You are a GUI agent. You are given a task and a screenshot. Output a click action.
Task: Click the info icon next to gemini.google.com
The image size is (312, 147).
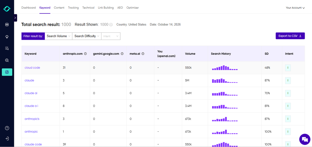122,54
